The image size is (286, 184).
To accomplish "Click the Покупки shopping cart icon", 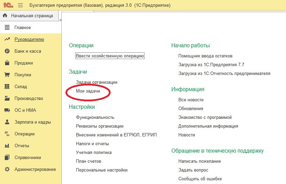I will 7,75.
